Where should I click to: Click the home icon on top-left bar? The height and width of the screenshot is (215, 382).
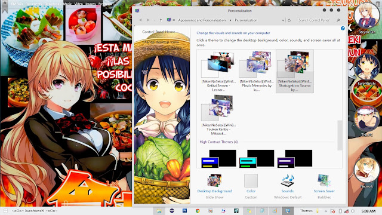(5, 4)
